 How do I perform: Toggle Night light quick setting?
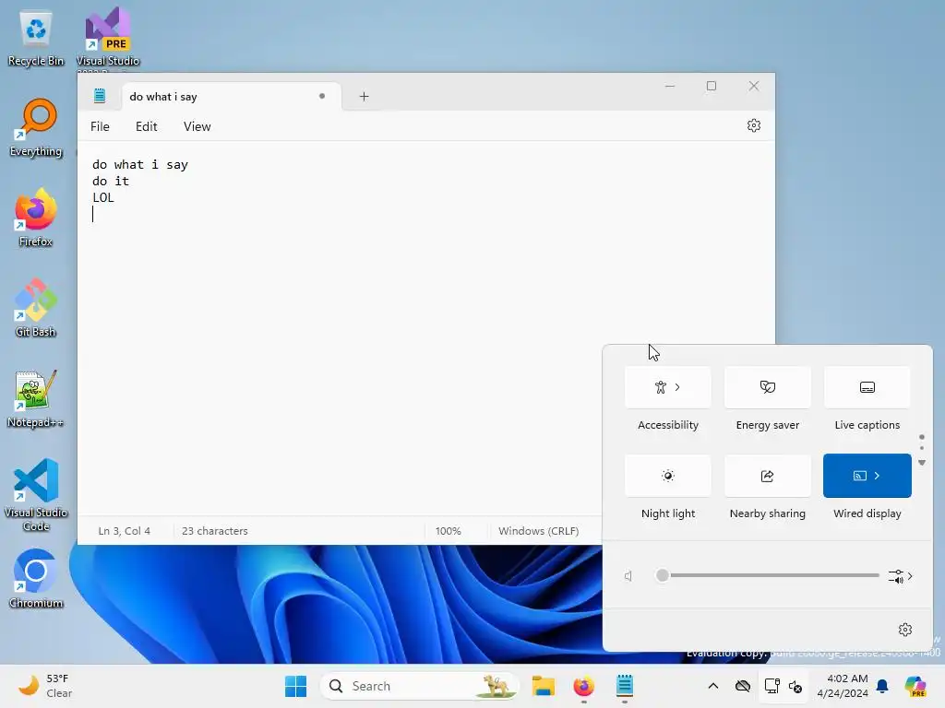(668, 476)
